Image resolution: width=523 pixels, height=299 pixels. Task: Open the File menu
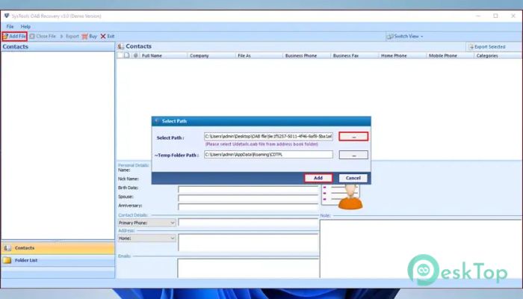10,26
